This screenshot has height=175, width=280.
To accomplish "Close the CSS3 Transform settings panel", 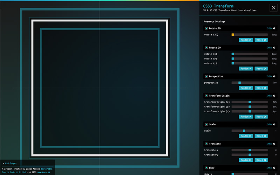I will click(273, 8).
